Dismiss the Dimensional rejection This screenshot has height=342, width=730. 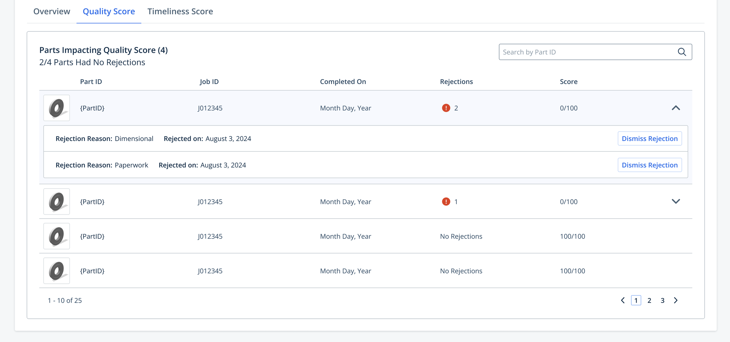649,138
